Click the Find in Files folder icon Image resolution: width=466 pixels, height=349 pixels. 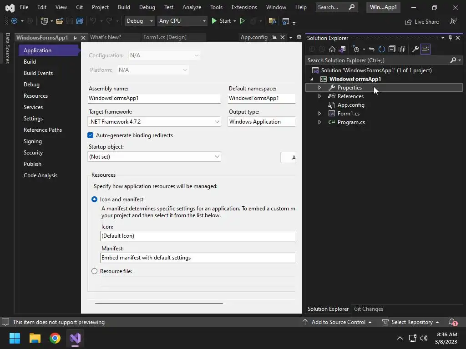[272, 21]
